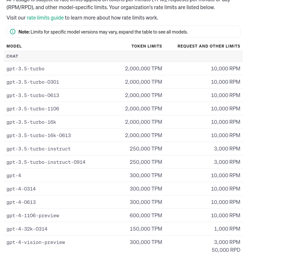
Task: Select the gpt-4-0314 model name
Action: [x=21, y=189]
